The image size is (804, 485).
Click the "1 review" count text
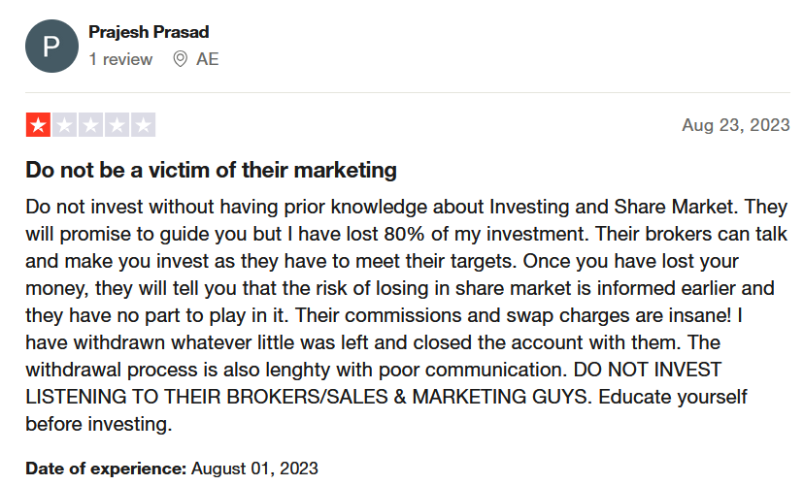click(x=120, y=59)
